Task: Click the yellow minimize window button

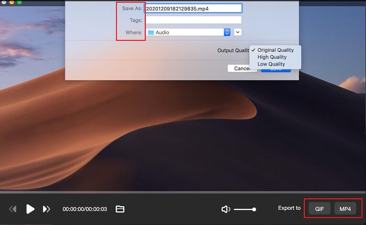Action: 12,2
